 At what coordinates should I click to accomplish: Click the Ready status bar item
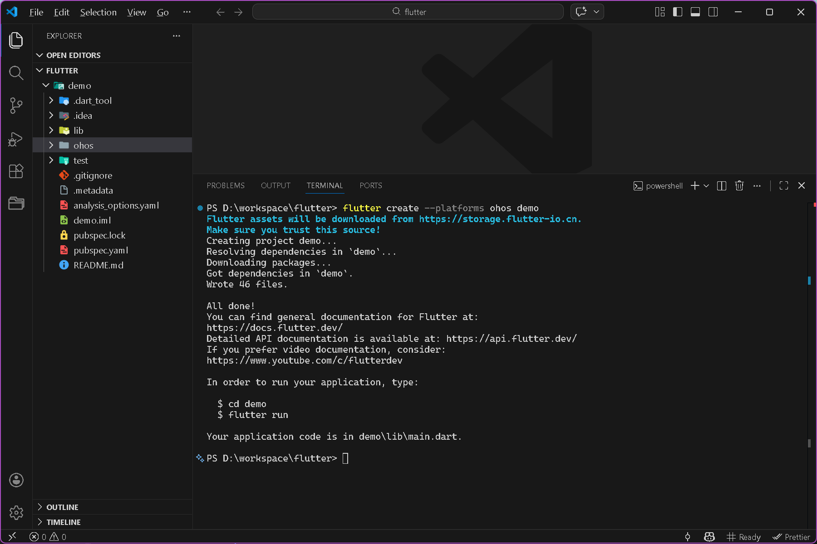743,537
